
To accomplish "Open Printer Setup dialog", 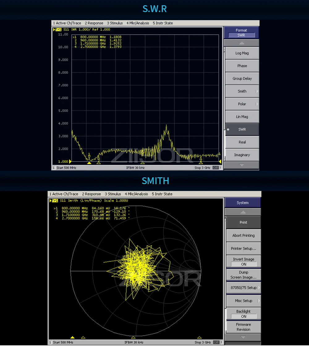I will pyautogui.click(x=243, y=248).
